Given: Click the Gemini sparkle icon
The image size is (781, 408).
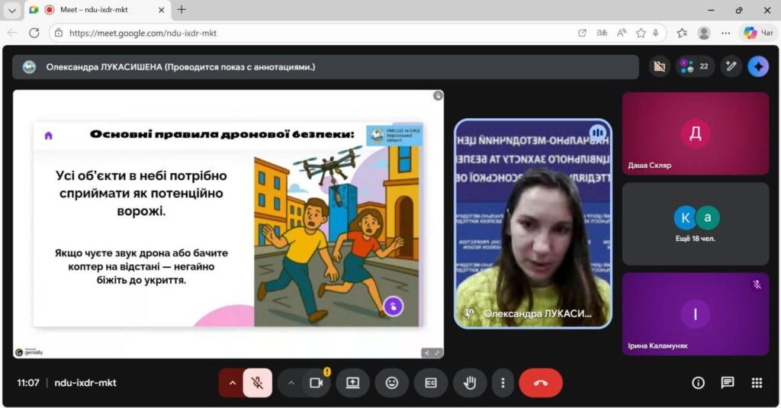Looking at the screenshot, I should (x=758, y=66).
